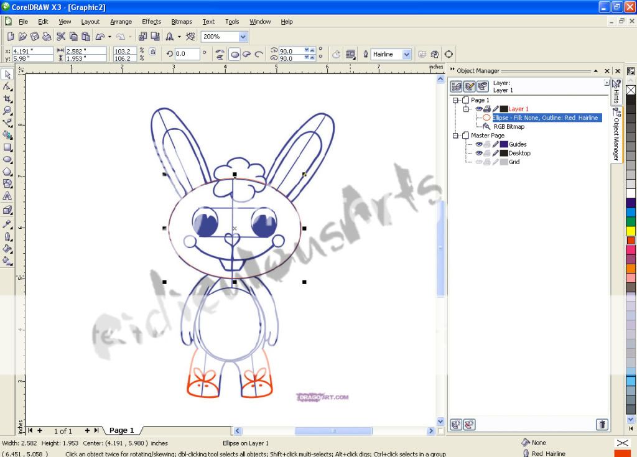The height and width of the screenshot is (457, 637).
Task: Open the Arrange menu
Action: [121, 22]
